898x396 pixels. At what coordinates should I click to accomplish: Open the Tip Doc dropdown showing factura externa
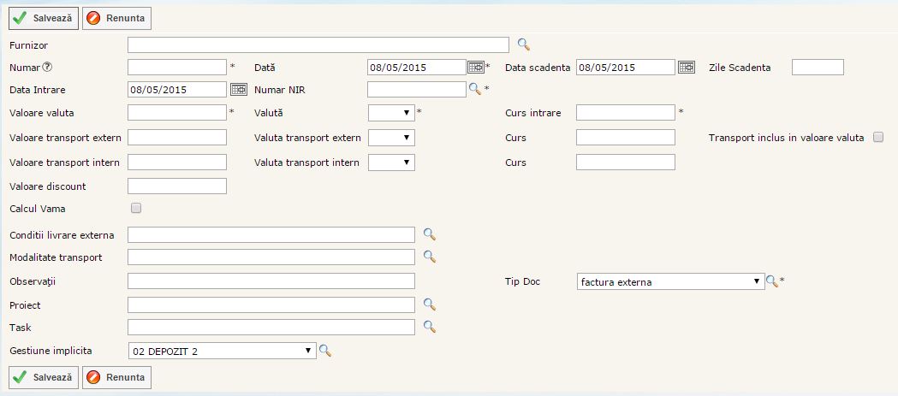670,281
